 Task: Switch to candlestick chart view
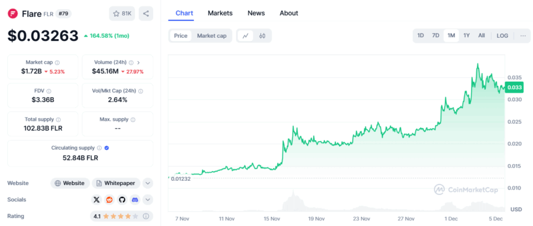pyautogui.click(x=262, y=36)
